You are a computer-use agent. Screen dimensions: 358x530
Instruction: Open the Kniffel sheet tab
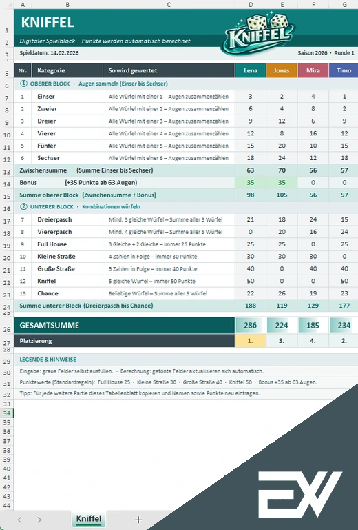(x=89, y=519)
